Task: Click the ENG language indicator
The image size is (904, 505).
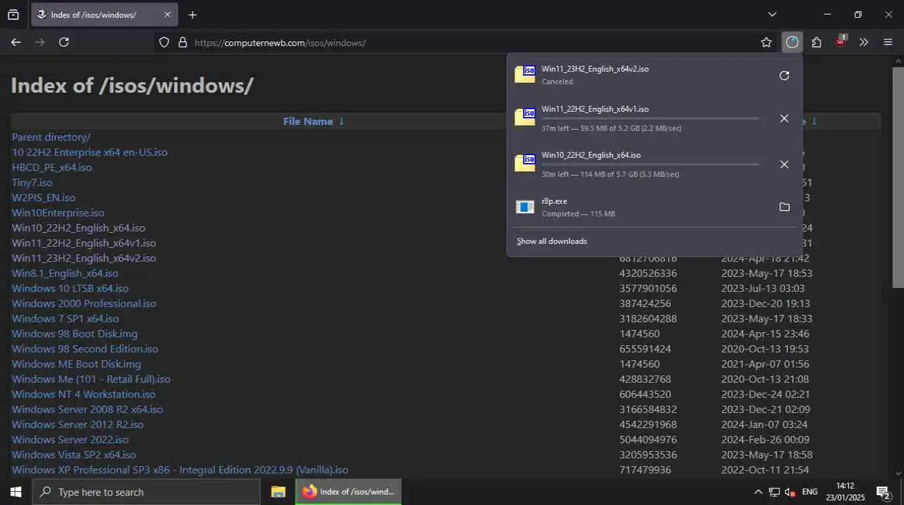Action: click(x=810, y=492)
